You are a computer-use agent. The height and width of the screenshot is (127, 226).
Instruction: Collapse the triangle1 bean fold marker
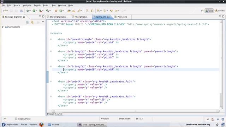click(x=51, y=51)
